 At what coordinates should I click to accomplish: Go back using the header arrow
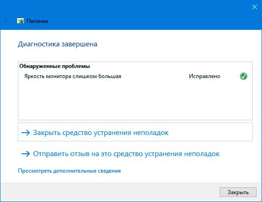click(x=7, y=21)
